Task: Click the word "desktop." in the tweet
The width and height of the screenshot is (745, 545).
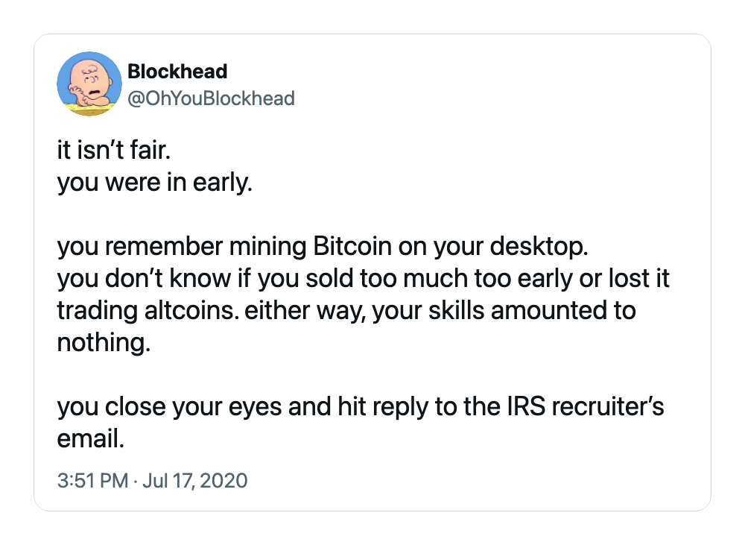Action: tap(539, 247)
